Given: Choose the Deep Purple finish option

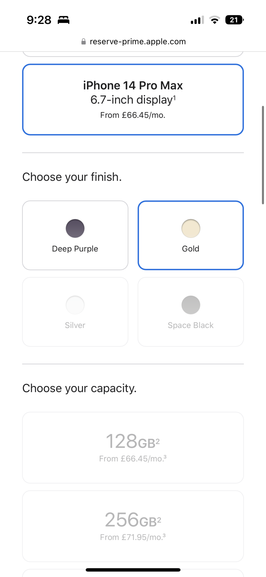Looking at the screenshot, I should 75,235.
